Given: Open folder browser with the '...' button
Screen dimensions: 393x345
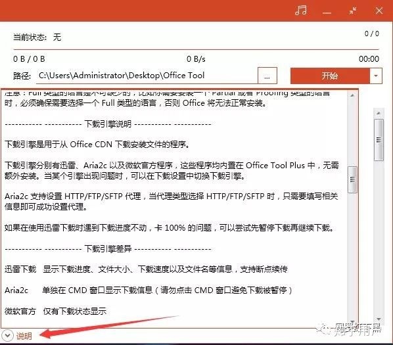Looking at the screenshot, I should [267, 76].
